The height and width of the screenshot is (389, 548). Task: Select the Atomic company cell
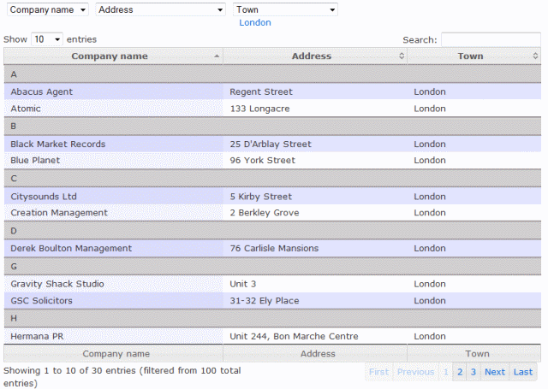click(x=113, y=109)
